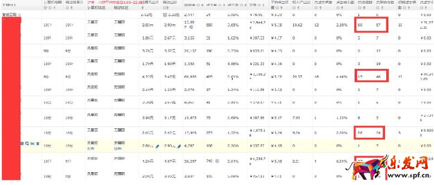
Task: Open the 分布 link under computer rank
Action: pyautogui.click(x=91, y=149)
